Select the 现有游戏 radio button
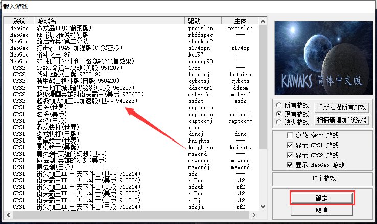Image resolution: width=377 pixels, height=224 pixels. 279,114
